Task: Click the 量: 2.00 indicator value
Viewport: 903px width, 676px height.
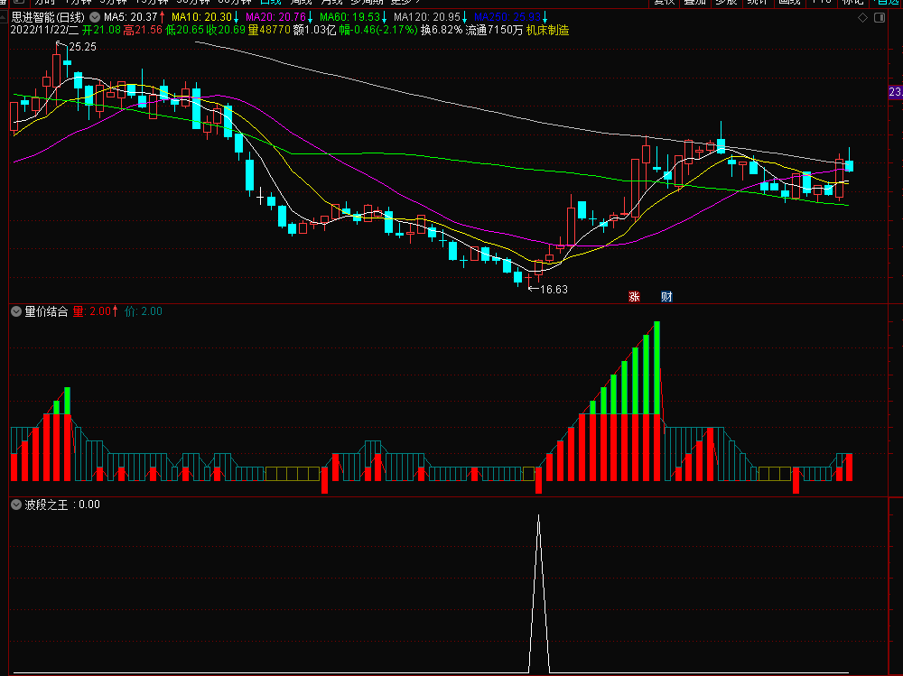Action: click(x=92, y=311)
